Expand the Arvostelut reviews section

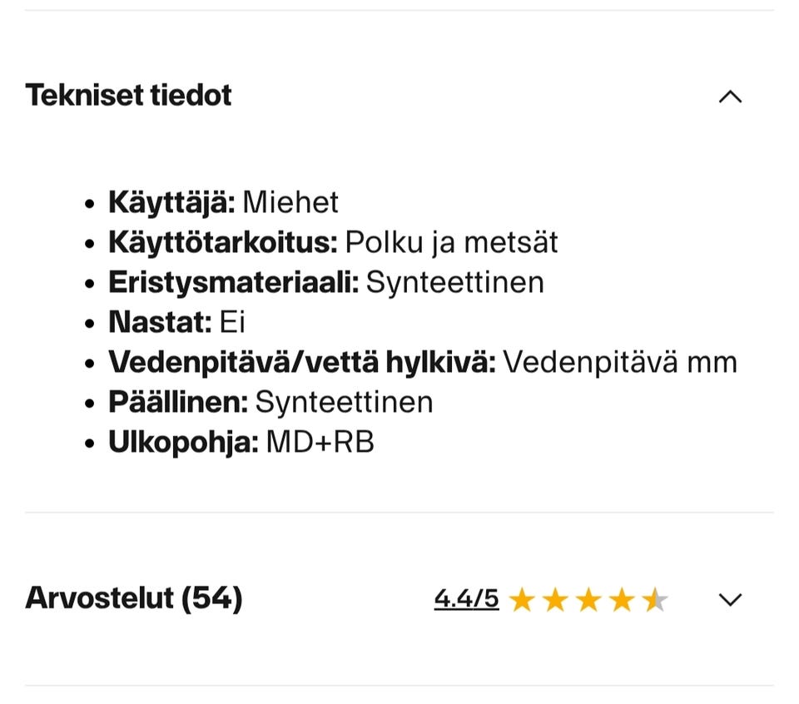730,598
